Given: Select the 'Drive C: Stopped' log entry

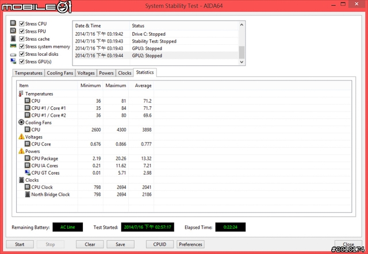Looking at the screenshot, I should (x=156, y=34).
